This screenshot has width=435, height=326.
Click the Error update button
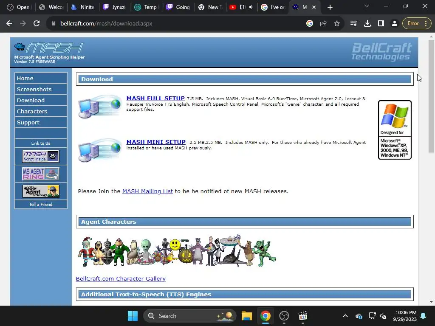click(417, 24)
